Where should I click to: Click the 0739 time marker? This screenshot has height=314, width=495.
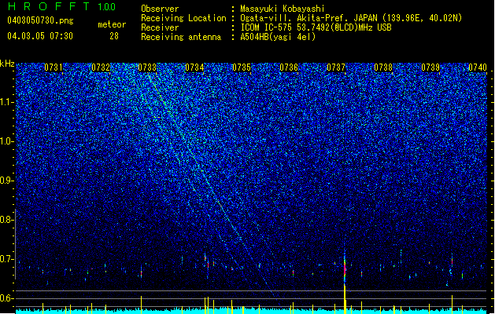tap(430, 68)
